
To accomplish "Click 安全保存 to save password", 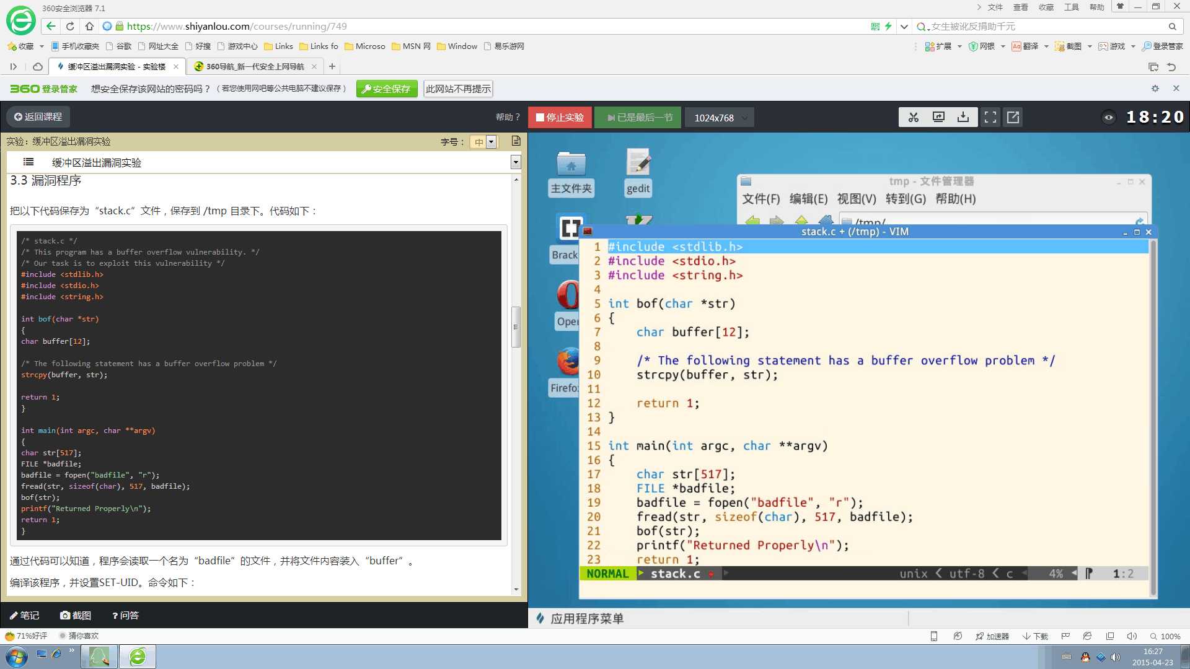I will click(387, 89).
